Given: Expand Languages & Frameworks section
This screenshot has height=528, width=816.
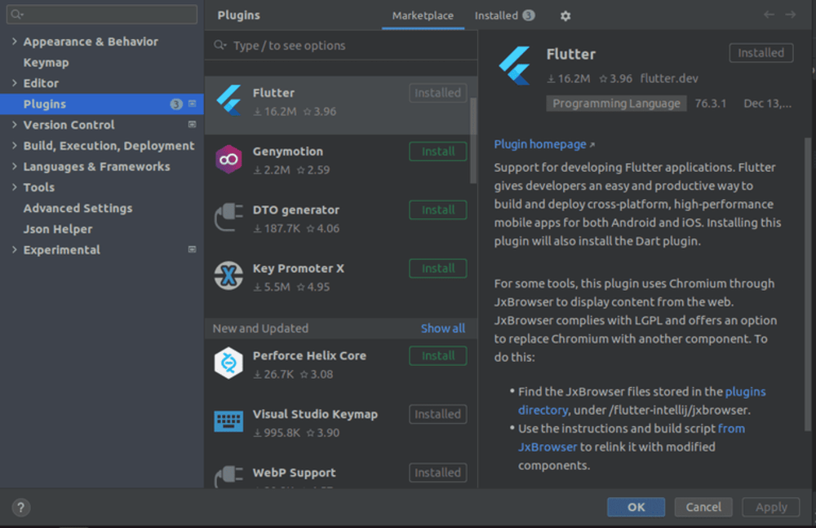Looking at the screenshot, I should coord(15,166).
